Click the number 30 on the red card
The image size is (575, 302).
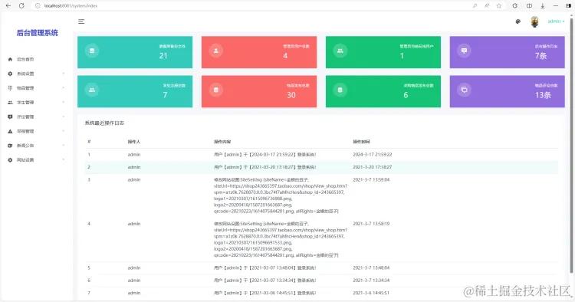[291, 95]
